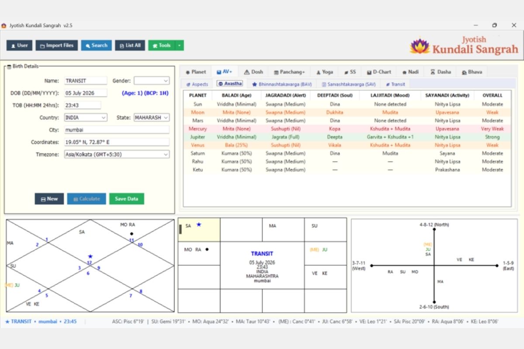Select the Sarvashtakavarga (SAV) sub-tab
The height and width of the screenshot is (349, 524).
point(348,84)
